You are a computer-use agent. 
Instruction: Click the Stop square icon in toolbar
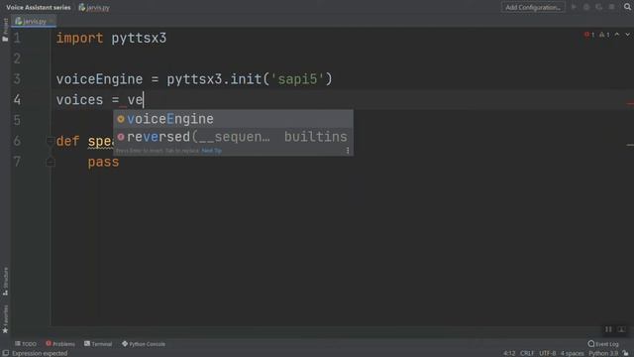(612, 7)
